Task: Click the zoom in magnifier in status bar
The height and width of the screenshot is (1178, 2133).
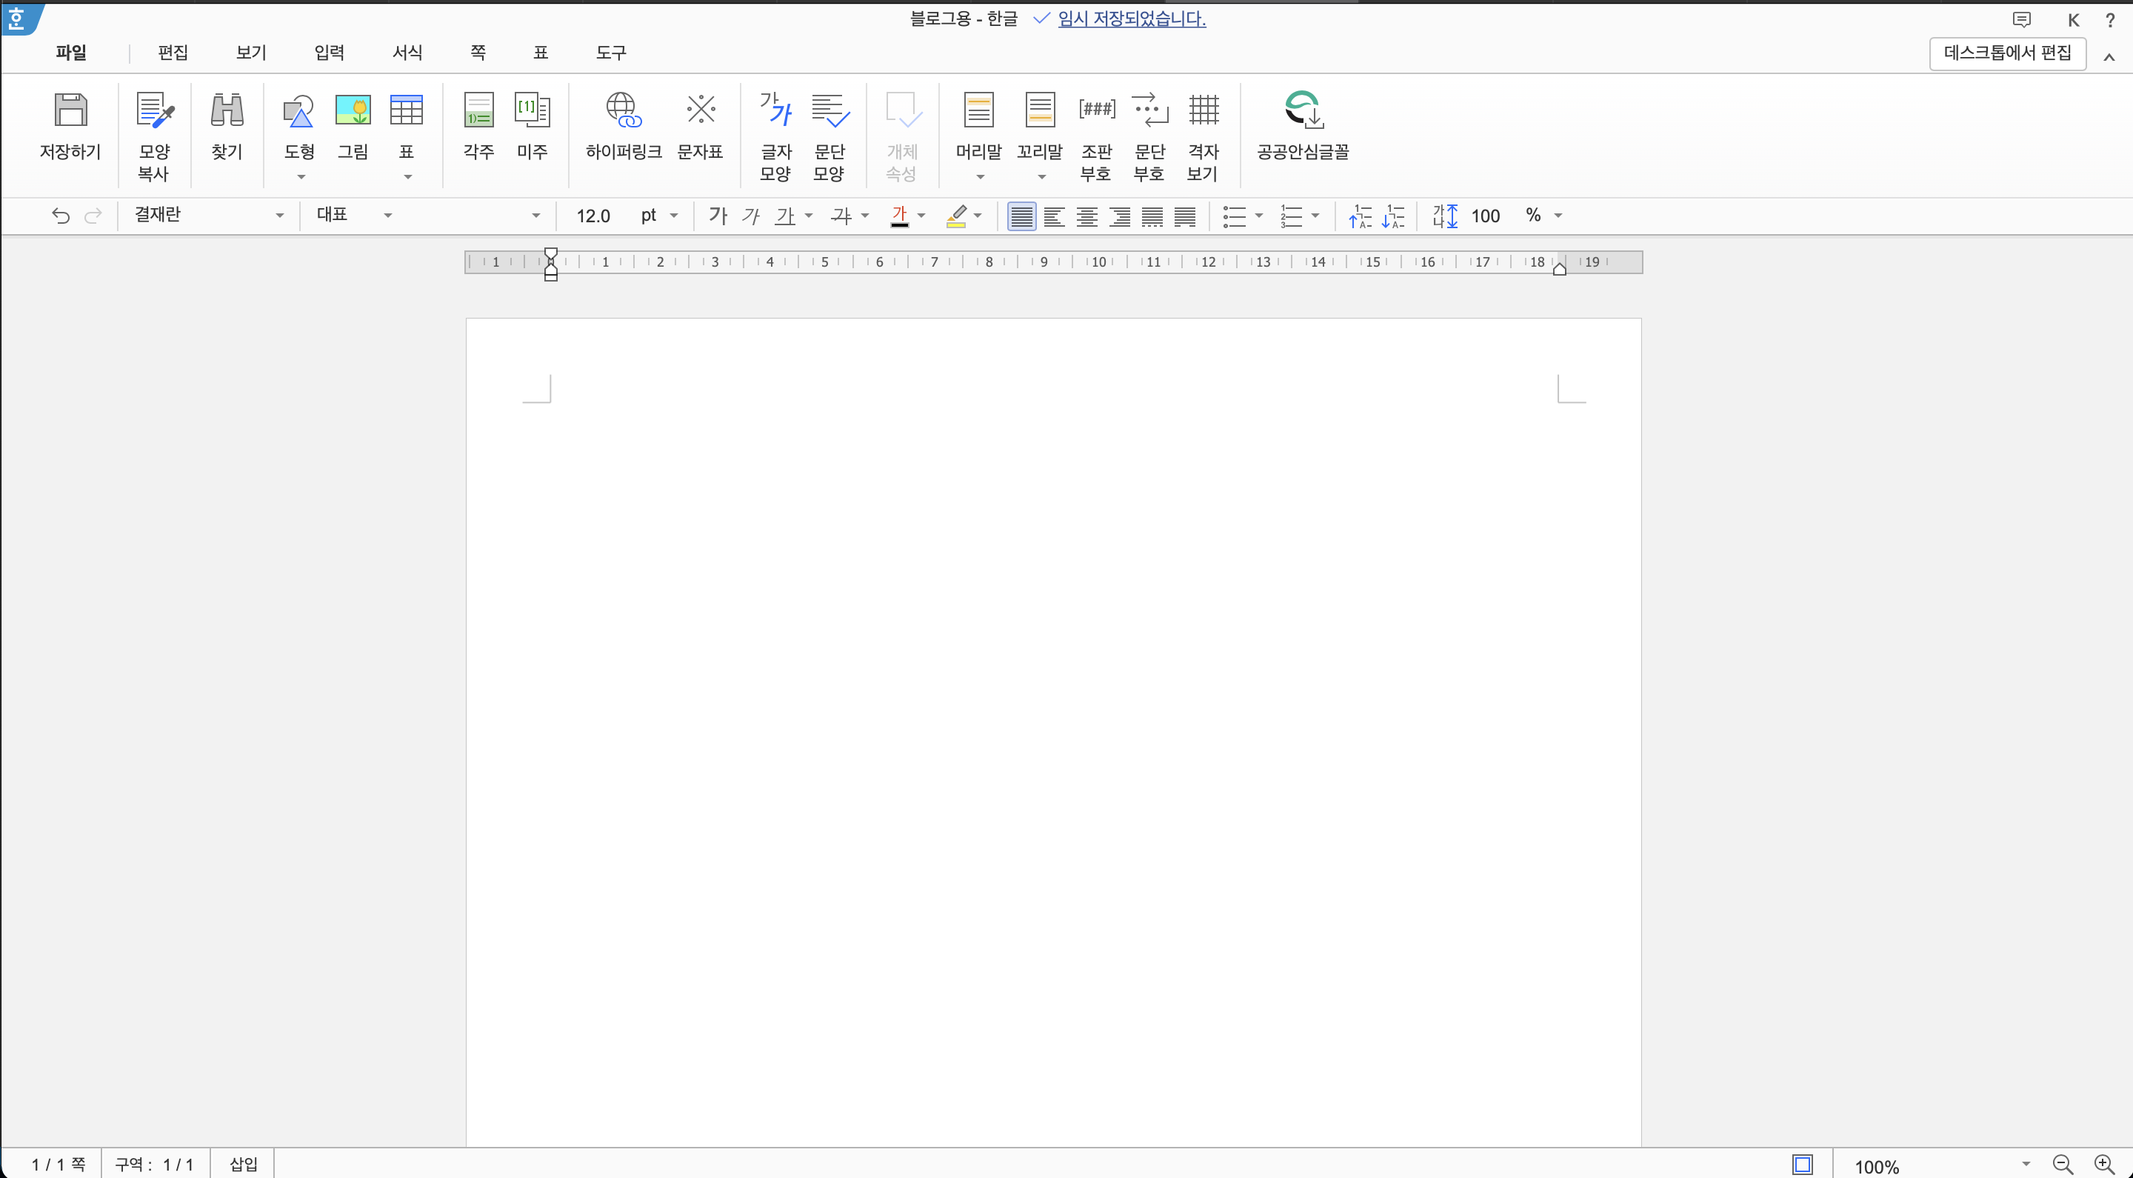Action: tap(2103, 1165)
